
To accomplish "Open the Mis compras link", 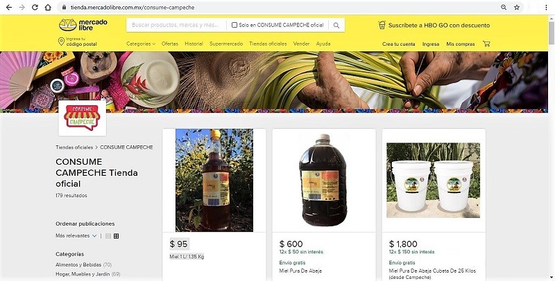I will [x=461, y=44].
